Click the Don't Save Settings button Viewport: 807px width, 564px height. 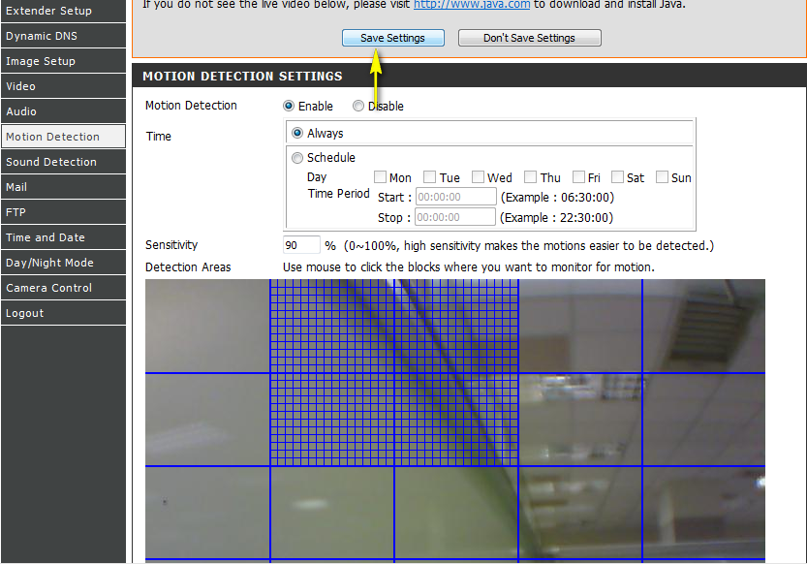point(529,38)
